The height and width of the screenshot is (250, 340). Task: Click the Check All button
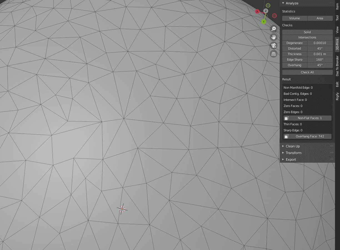point(307,72)
